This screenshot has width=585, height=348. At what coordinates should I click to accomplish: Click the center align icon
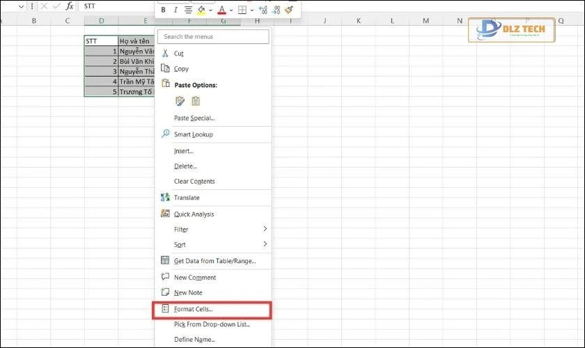188,10
